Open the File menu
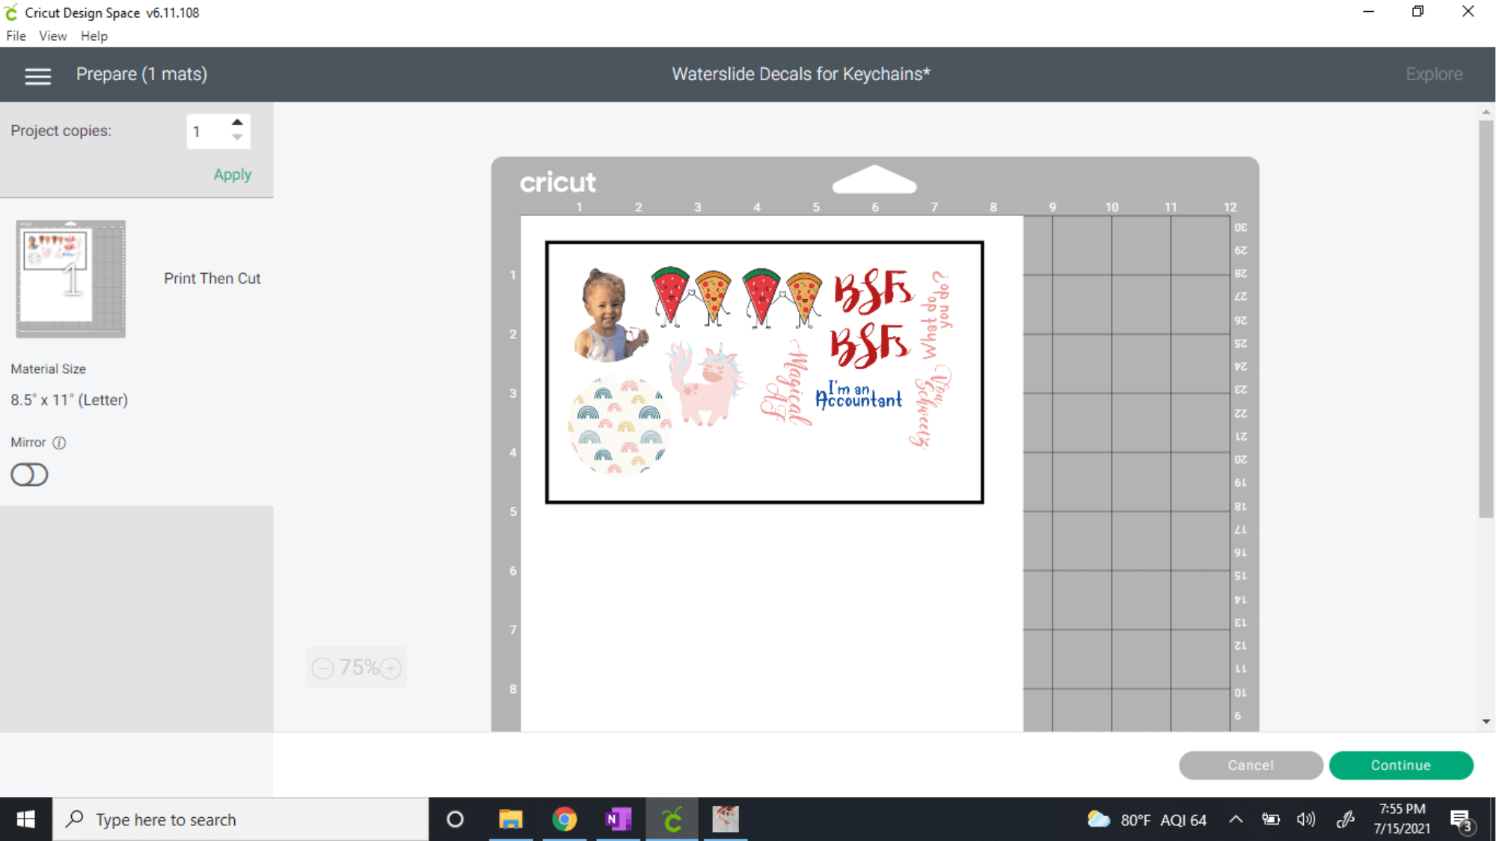Image resolution: width=1496 pixels, height=841 pixels. pyautogui.click(x=16, y=36)
